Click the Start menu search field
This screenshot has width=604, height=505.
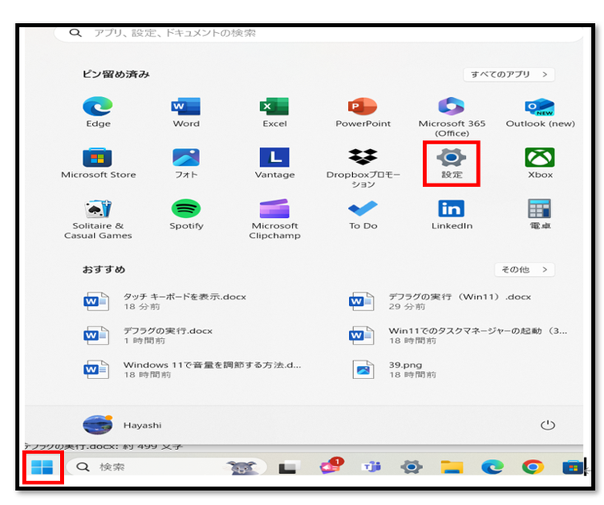coord(318,33)
